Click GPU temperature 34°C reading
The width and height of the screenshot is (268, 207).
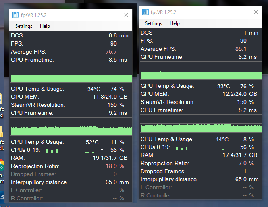point(94,89)
